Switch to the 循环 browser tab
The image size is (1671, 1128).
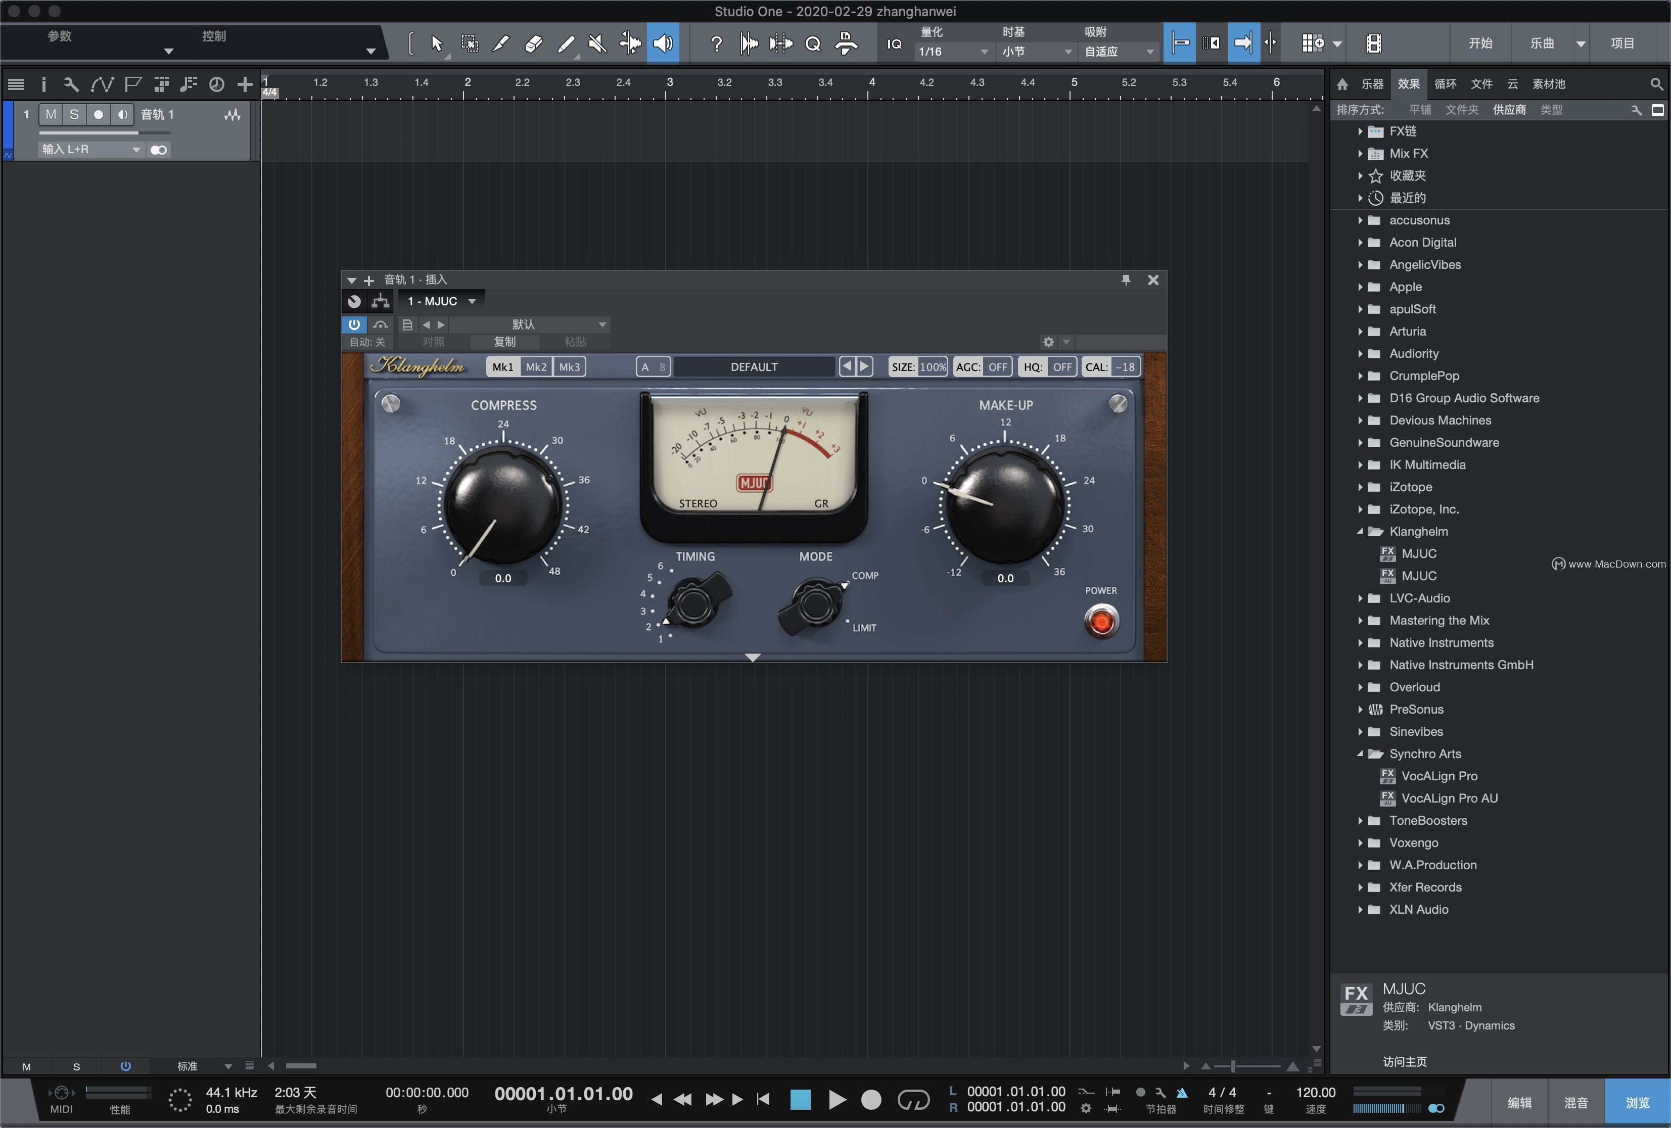pos(1445,84)
